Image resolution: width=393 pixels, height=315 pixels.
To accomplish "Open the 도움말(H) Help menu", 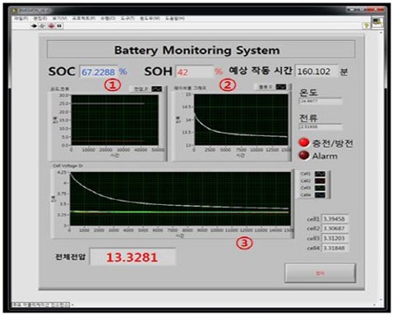I will click(x=175, y=18).
